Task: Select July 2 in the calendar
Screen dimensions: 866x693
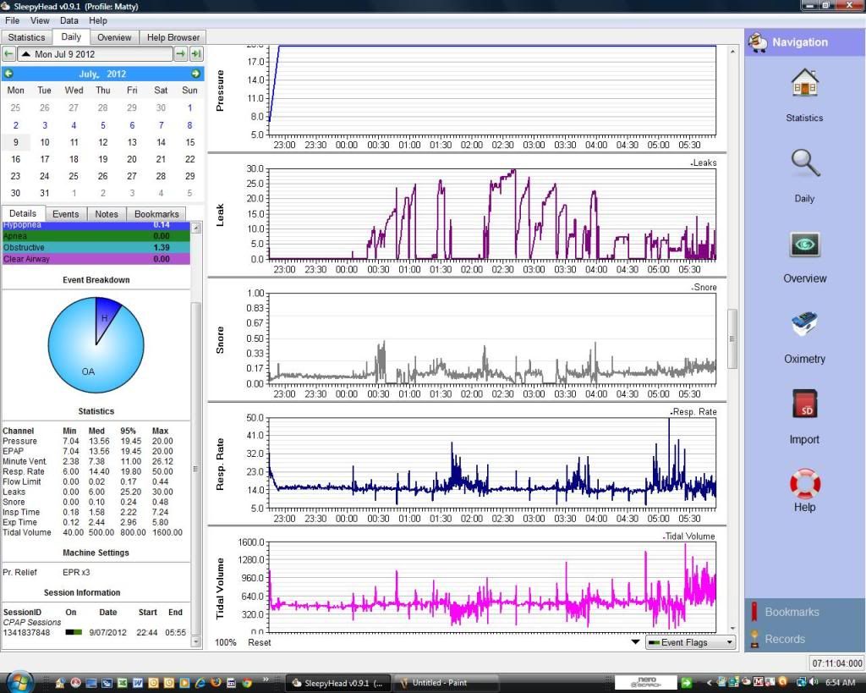Action: point(15,125)
